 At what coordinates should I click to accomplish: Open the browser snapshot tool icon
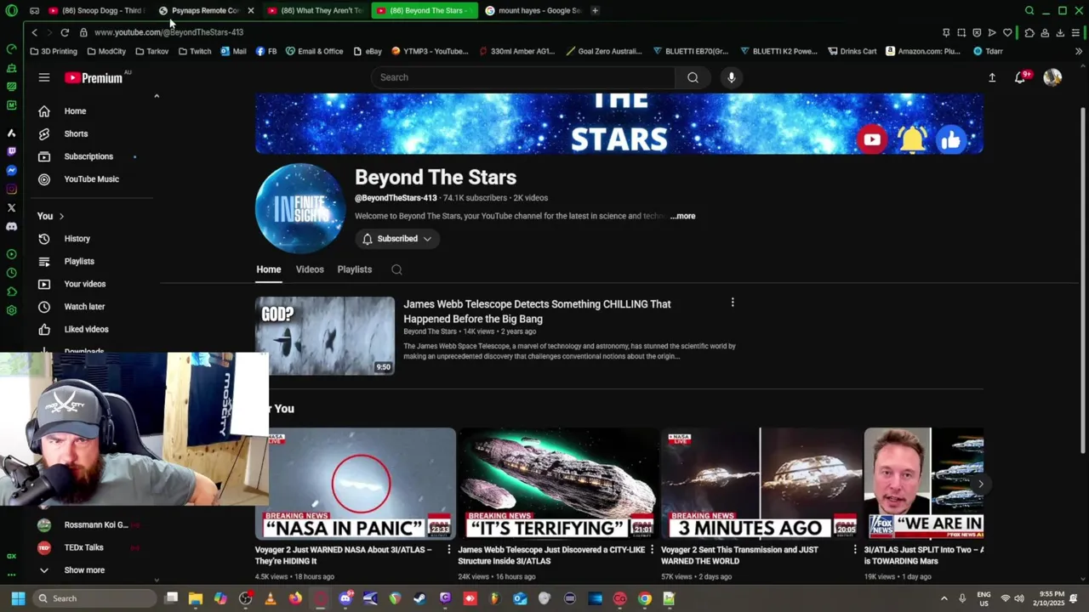point(961,32)
